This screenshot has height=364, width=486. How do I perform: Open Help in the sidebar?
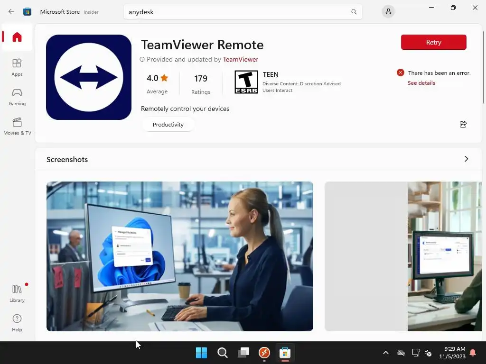17,323
